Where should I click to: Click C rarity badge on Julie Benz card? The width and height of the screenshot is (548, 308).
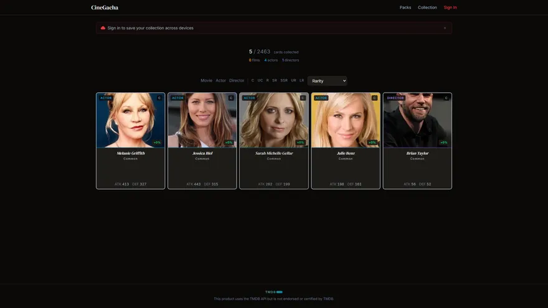click(x=374, y=98)
